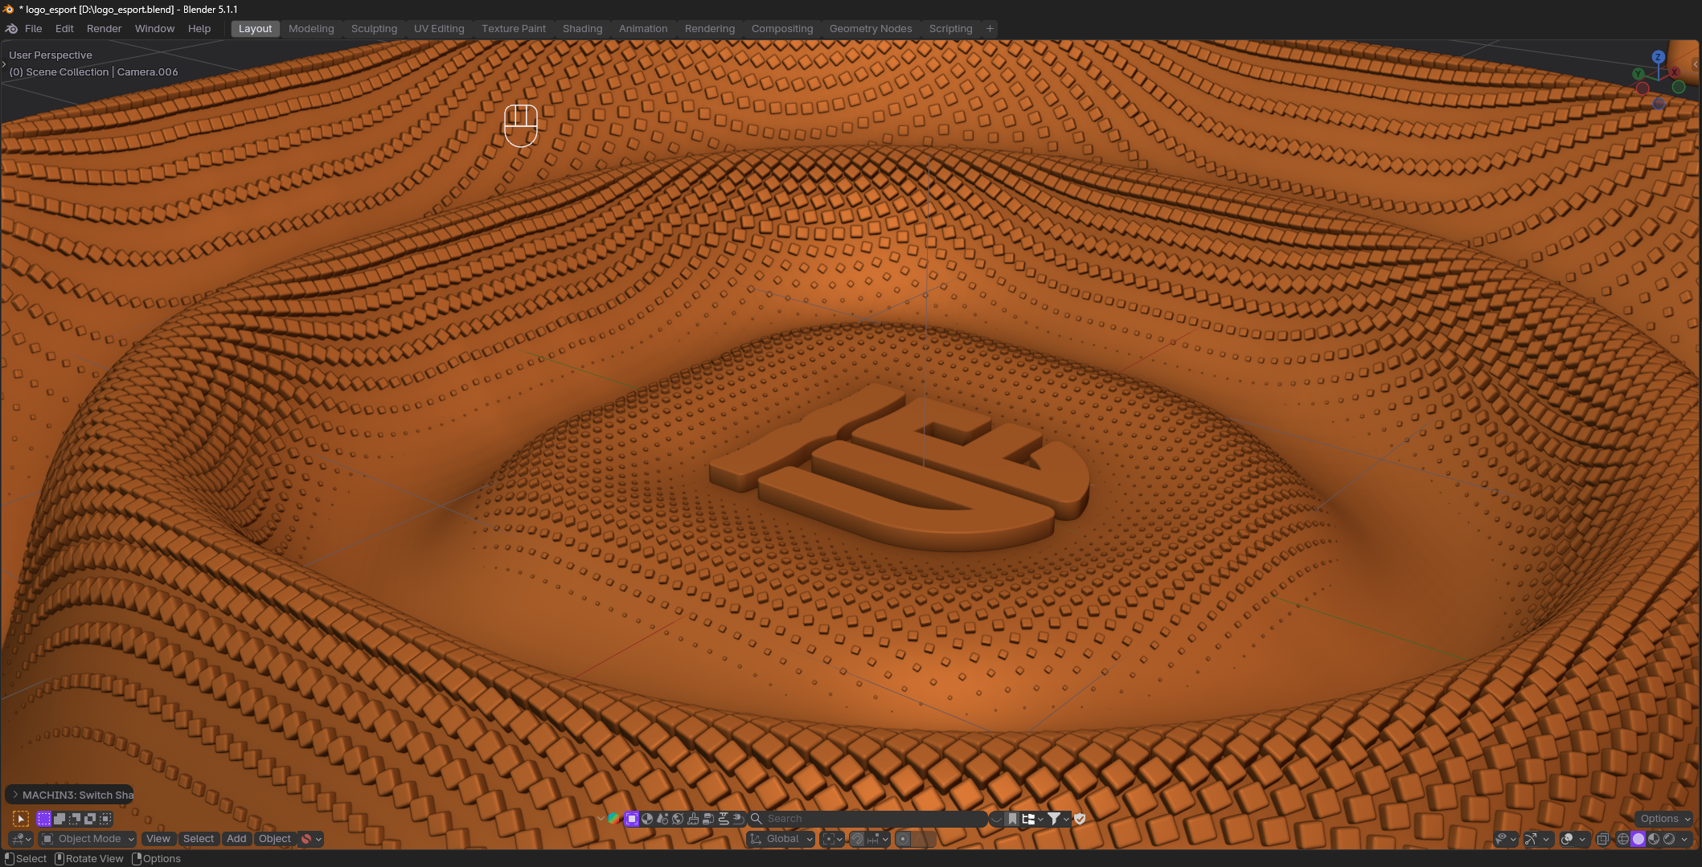The image size is (1702, 867).
Task: Open the Global transform orientation dropdown
Action: pyautogui.click(x=781, y=839)
